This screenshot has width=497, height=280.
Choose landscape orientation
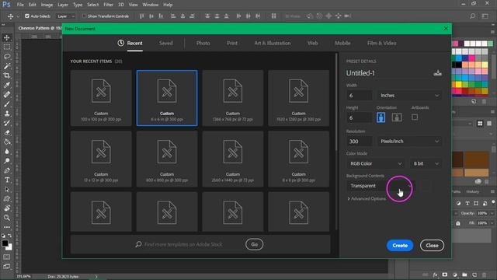pos(397,117)
